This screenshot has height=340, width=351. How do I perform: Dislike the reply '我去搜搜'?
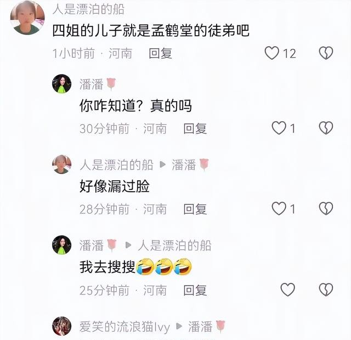pos(326,289)
